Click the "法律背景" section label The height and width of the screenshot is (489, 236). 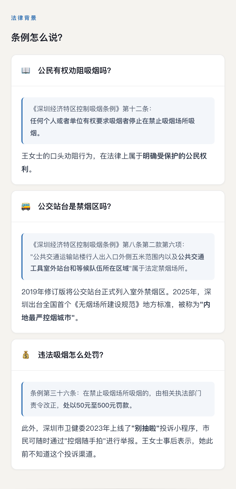pos(24,18)
